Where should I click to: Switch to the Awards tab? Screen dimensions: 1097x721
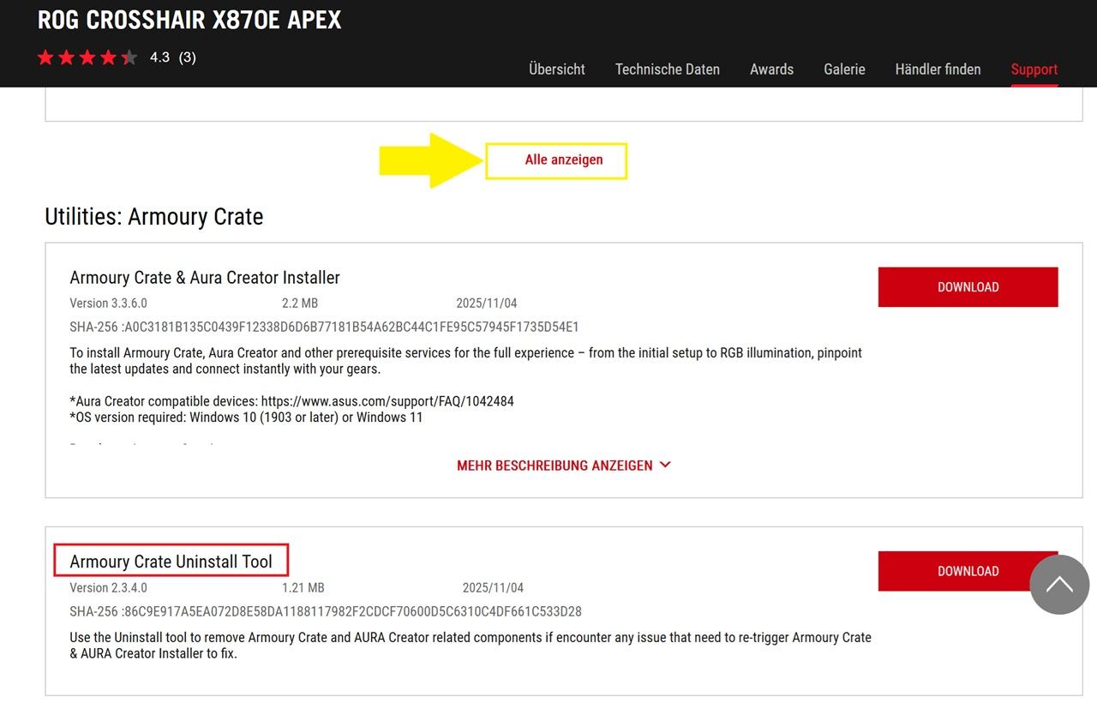click(771, 69)
